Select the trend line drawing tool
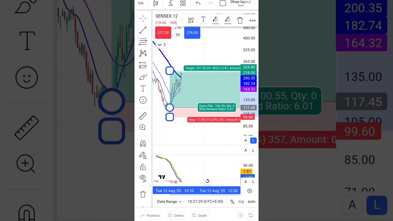Image resolution: width=393 pixels, height=221 pixels. pos(143,30)
